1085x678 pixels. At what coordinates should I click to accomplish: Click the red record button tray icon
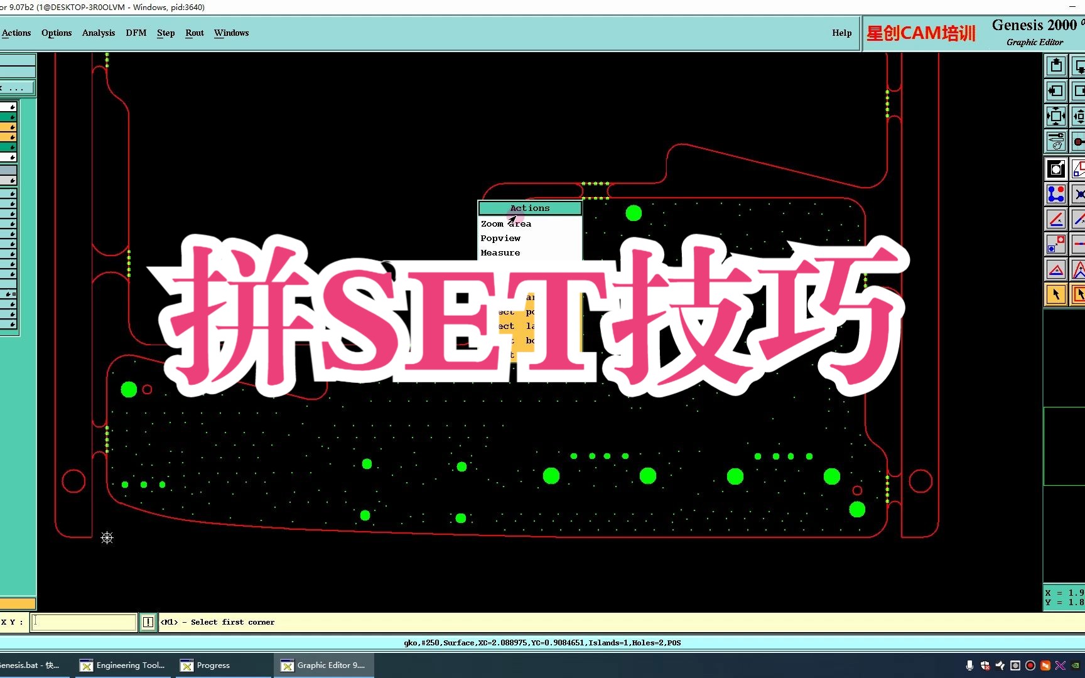pos(1030,665)
